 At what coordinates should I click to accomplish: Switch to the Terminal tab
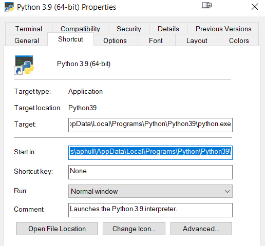point(29,29)
